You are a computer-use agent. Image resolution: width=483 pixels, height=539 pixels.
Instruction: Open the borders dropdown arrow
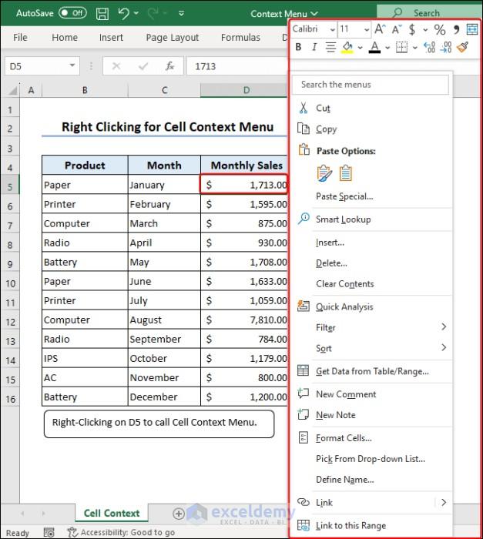(x=415, y=48)
